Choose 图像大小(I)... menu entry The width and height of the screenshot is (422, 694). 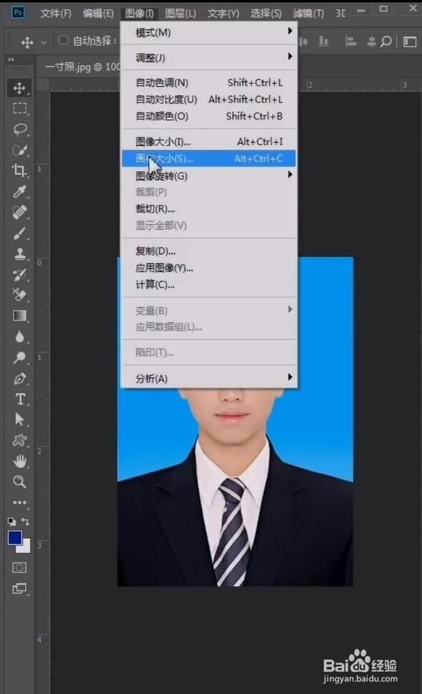point(209,141)
